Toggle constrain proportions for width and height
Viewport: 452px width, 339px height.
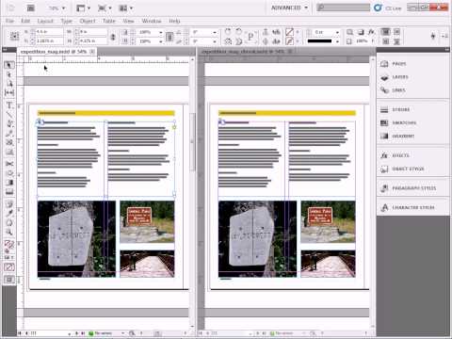pyautogui.click(x=113, y=37)
